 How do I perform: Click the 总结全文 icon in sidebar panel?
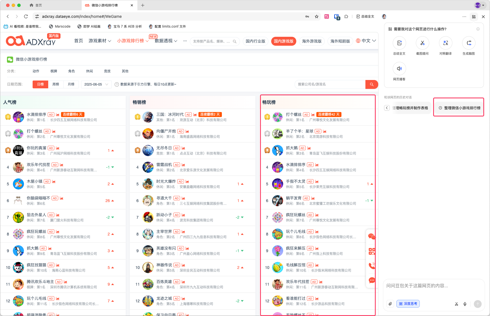coord(399,43)
